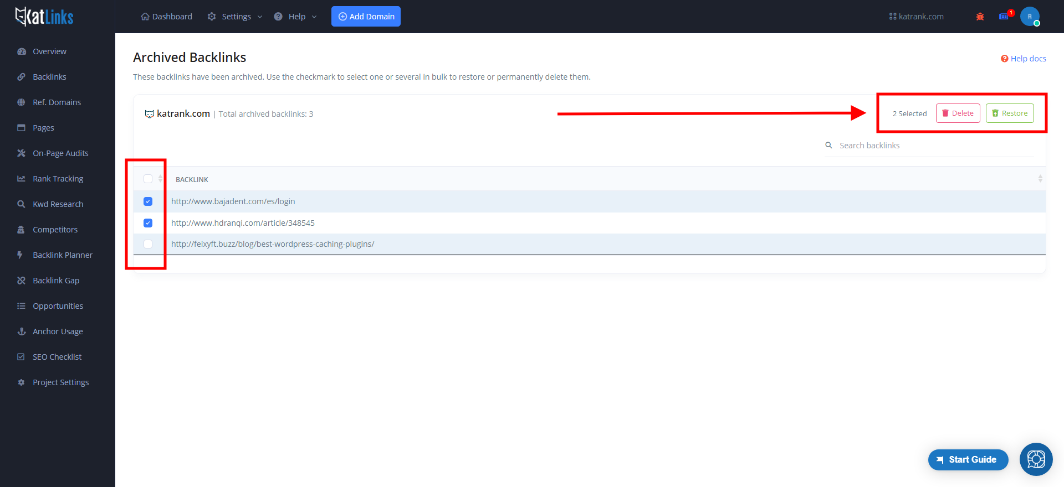This screenshot has width=1064, height=487.
Task: Go to Competitors section
Action: [x=55, y=230]
